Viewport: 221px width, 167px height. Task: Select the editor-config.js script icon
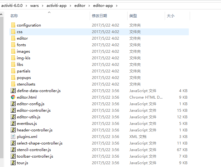click(x=13, y=104)
